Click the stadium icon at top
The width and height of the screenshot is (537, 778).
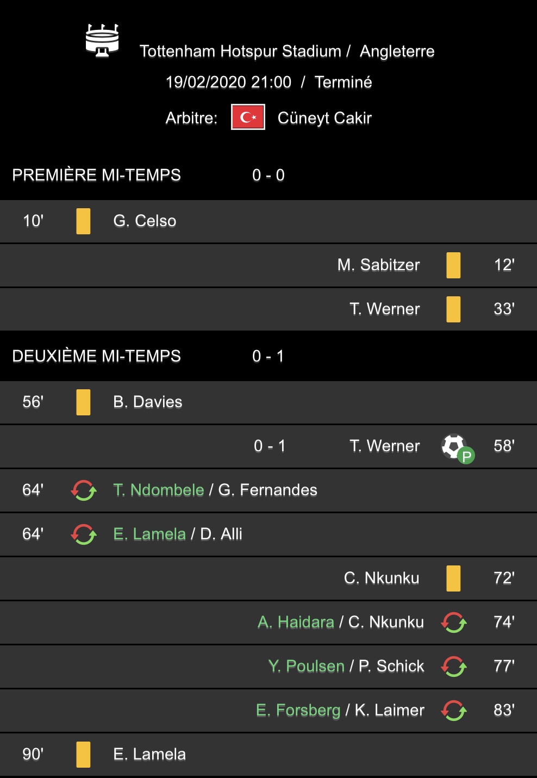102,41
